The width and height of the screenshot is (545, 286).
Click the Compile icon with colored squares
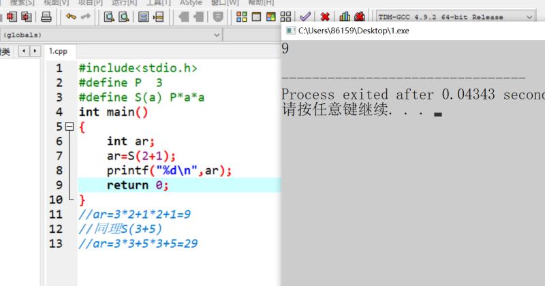click(242, 16)
